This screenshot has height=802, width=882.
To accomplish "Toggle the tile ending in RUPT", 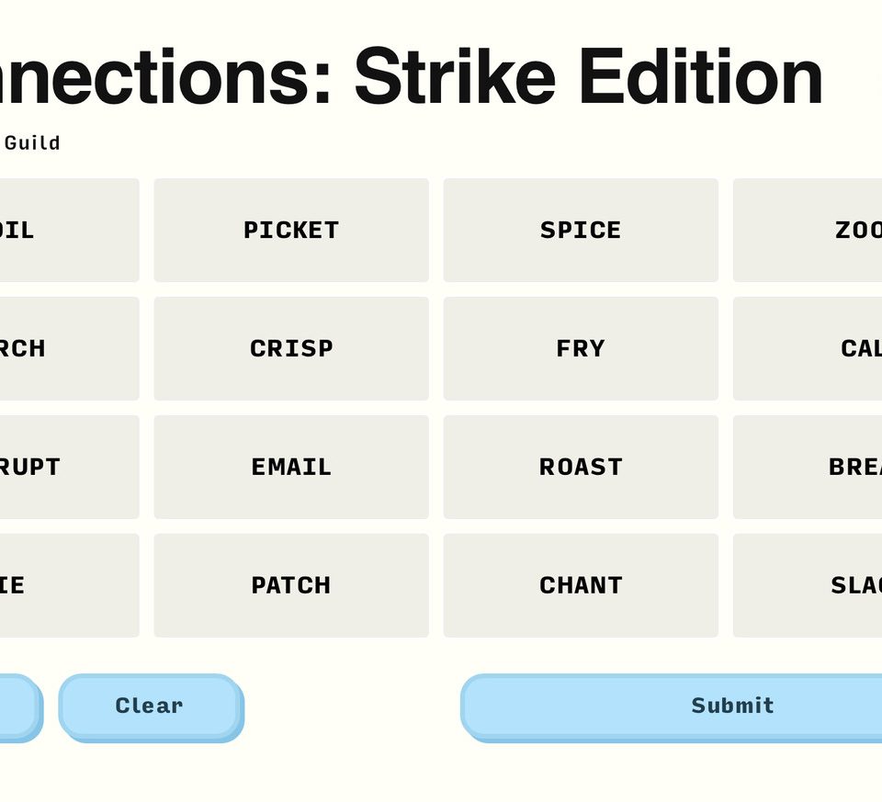I will coord(69,467).
